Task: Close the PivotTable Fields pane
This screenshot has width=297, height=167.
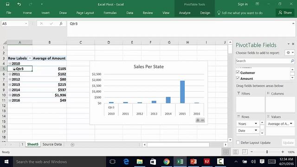Action: (x=293, y=44)
